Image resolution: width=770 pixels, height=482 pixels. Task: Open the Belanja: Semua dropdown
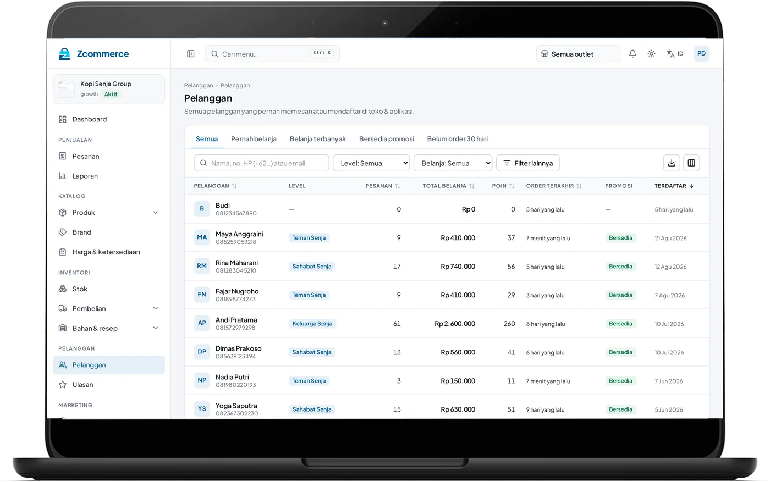453,163
